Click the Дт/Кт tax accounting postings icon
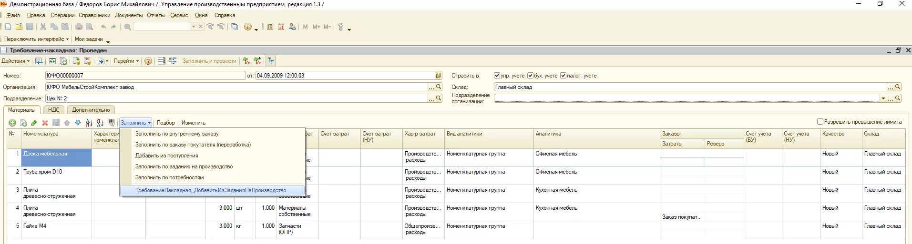Image resolution: width=912 pixels, height=244 pixels. pos(258,61)
